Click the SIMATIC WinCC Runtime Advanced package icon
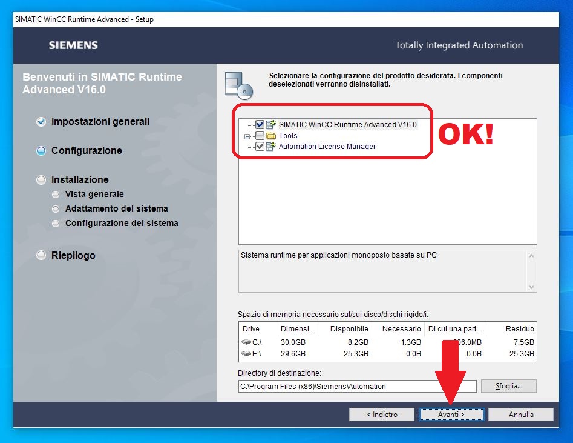 [271, 124]
